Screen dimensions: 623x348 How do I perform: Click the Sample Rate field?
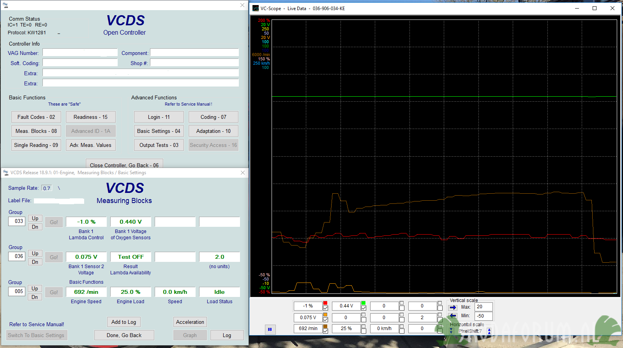click(x=47, y=188)
